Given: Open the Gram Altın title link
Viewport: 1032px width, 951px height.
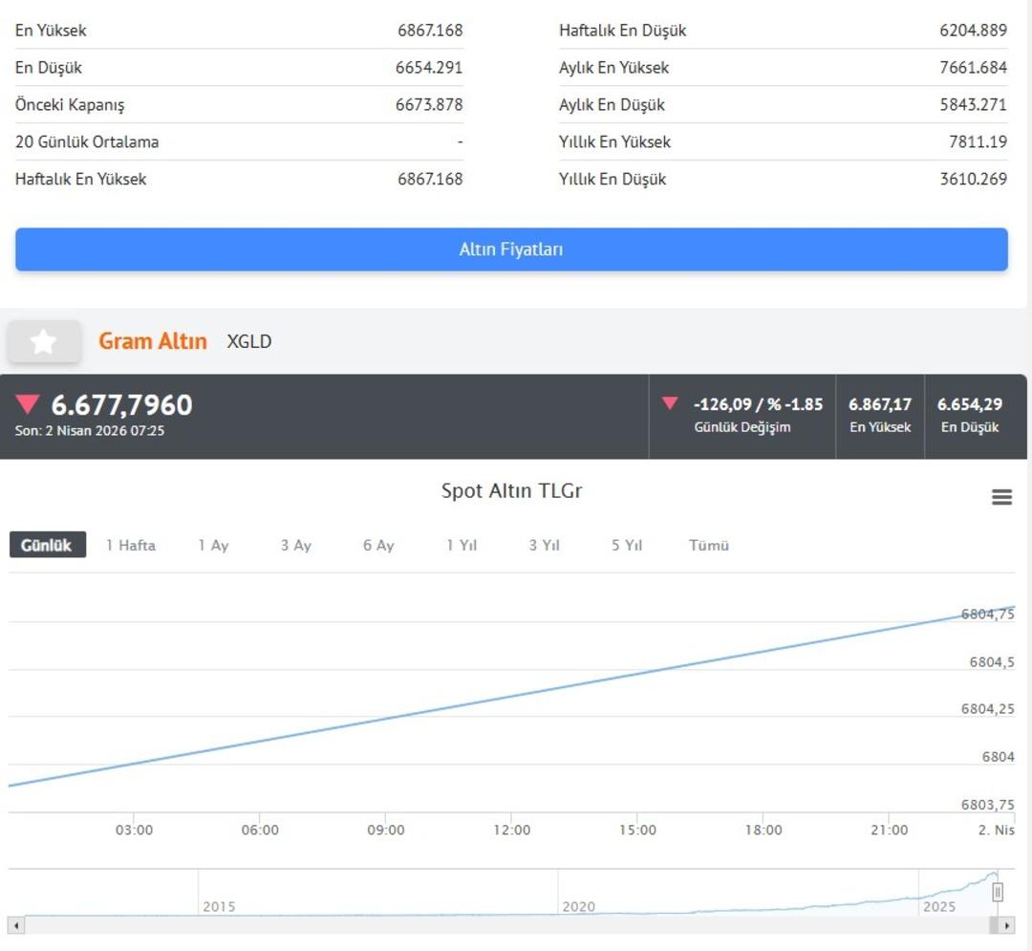Looking at the screenshot, I should 153,341.
